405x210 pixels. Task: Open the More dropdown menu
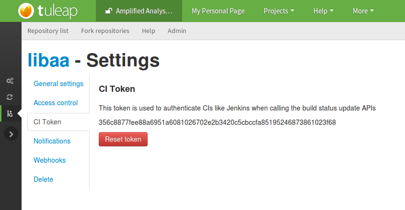(363, 11)
